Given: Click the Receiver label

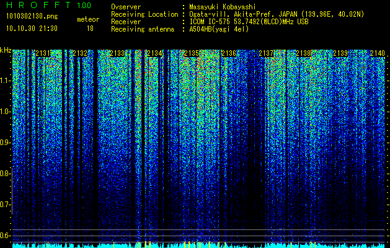Looking at the screenshot, I should [126, 22].
